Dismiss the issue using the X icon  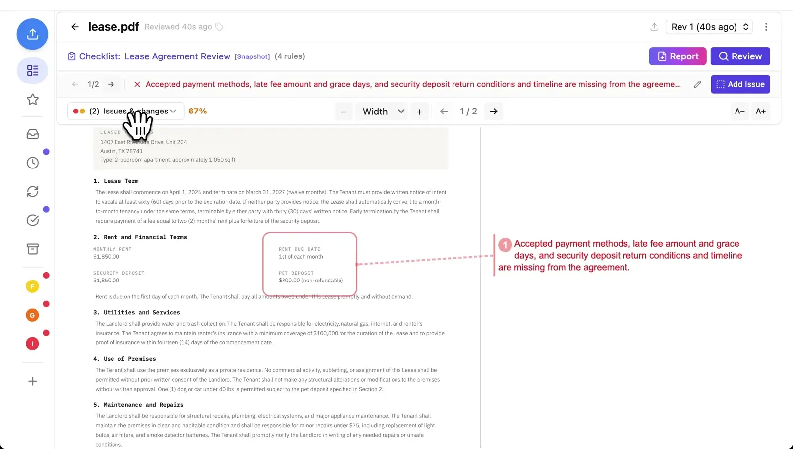[137, 84]
